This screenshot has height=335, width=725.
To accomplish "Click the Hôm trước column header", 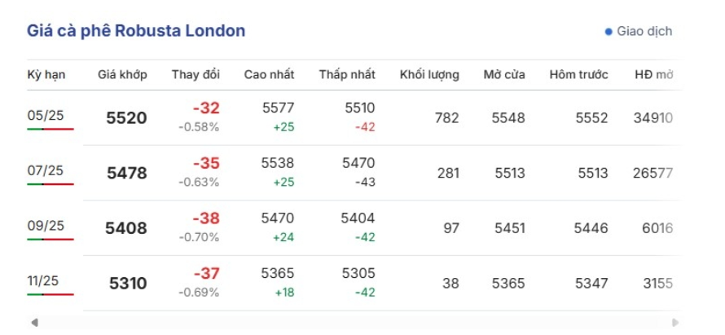I will coord(578,75).
